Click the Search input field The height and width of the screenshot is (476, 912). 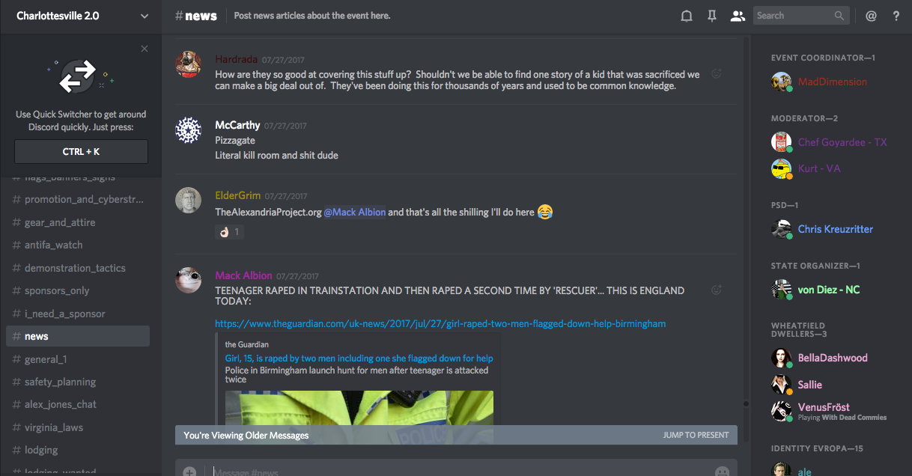792,16
